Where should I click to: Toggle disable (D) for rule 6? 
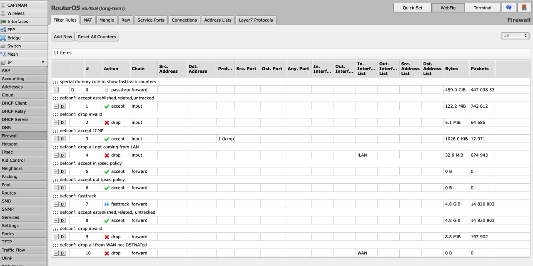(x=62, y=188)
